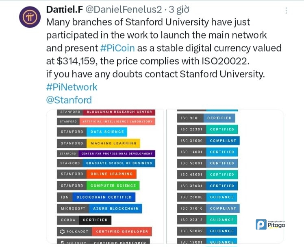The width and height of the screenshot is (304, 247).
Task: Open the #PiNetwork hashtag link
Action: (x=72, y=87)
